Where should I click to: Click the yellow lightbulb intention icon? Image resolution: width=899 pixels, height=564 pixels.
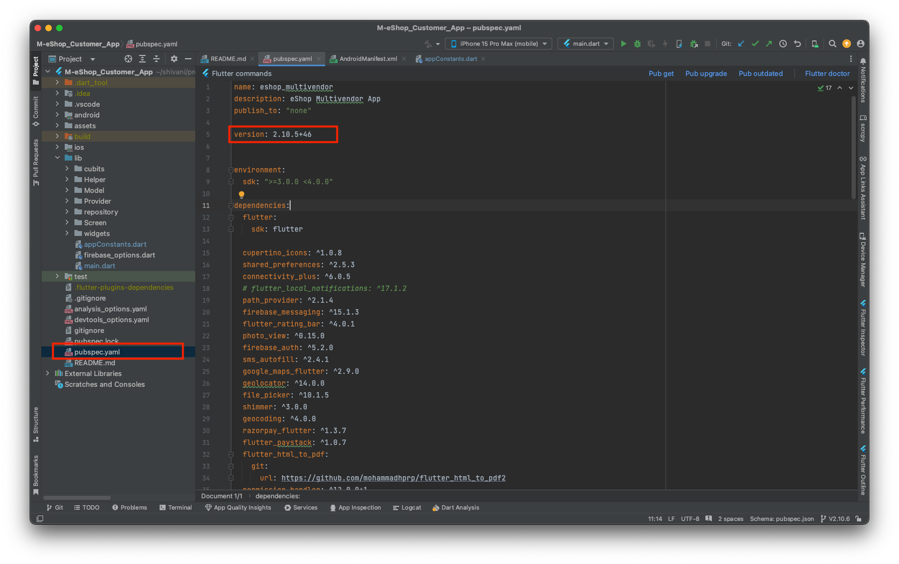click(x=242, y=194)
